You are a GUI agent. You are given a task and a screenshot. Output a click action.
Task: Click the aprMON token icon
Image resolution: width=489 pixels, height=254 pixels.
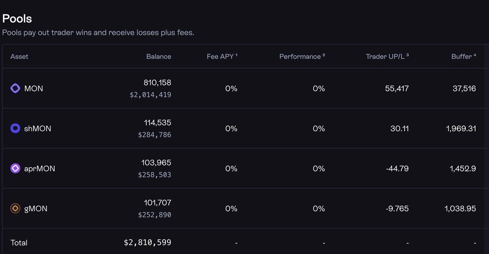[x=15, y=169]
